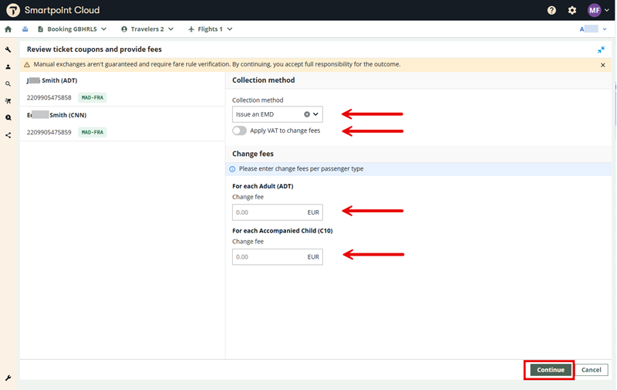This screenshot has width=617, height=390.
Task: Toggle Apply VAT to change fees
Action: (240, 131)
